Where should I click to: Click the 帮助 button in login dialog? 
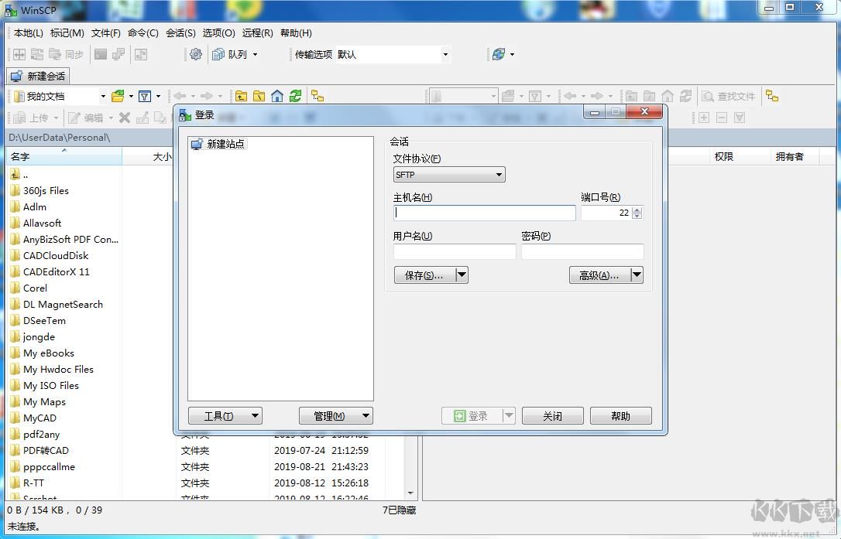(x=620, y=415)
